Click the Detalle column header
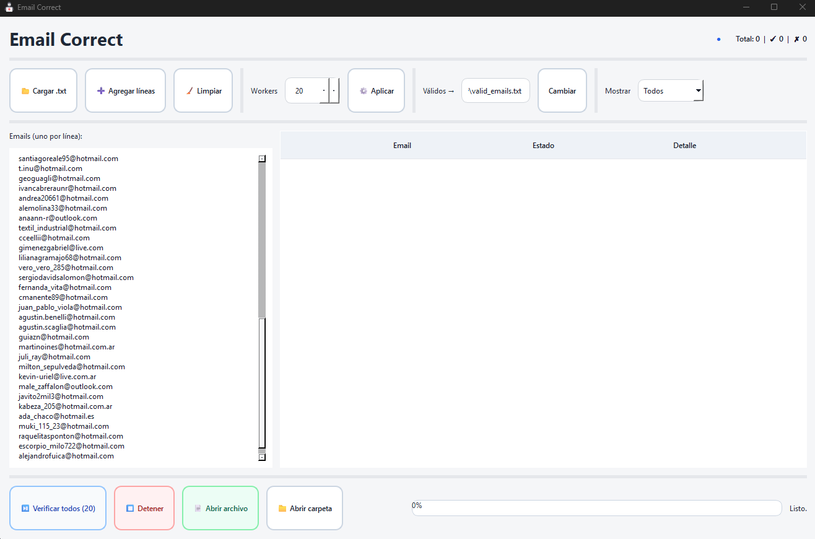Screen dimensions: 815x539 tap(684, 146)
